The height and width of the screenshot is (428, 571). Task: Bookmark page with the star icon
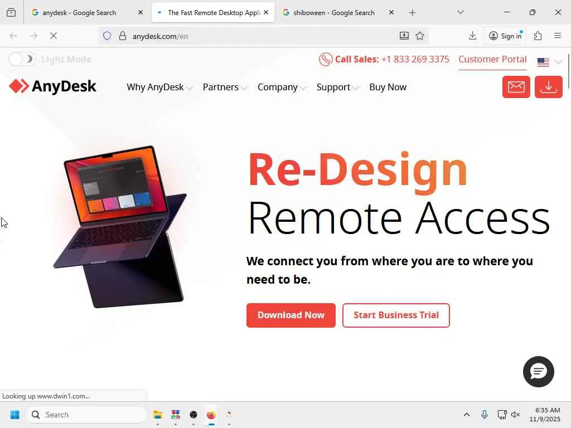click(x=420, y=36)
